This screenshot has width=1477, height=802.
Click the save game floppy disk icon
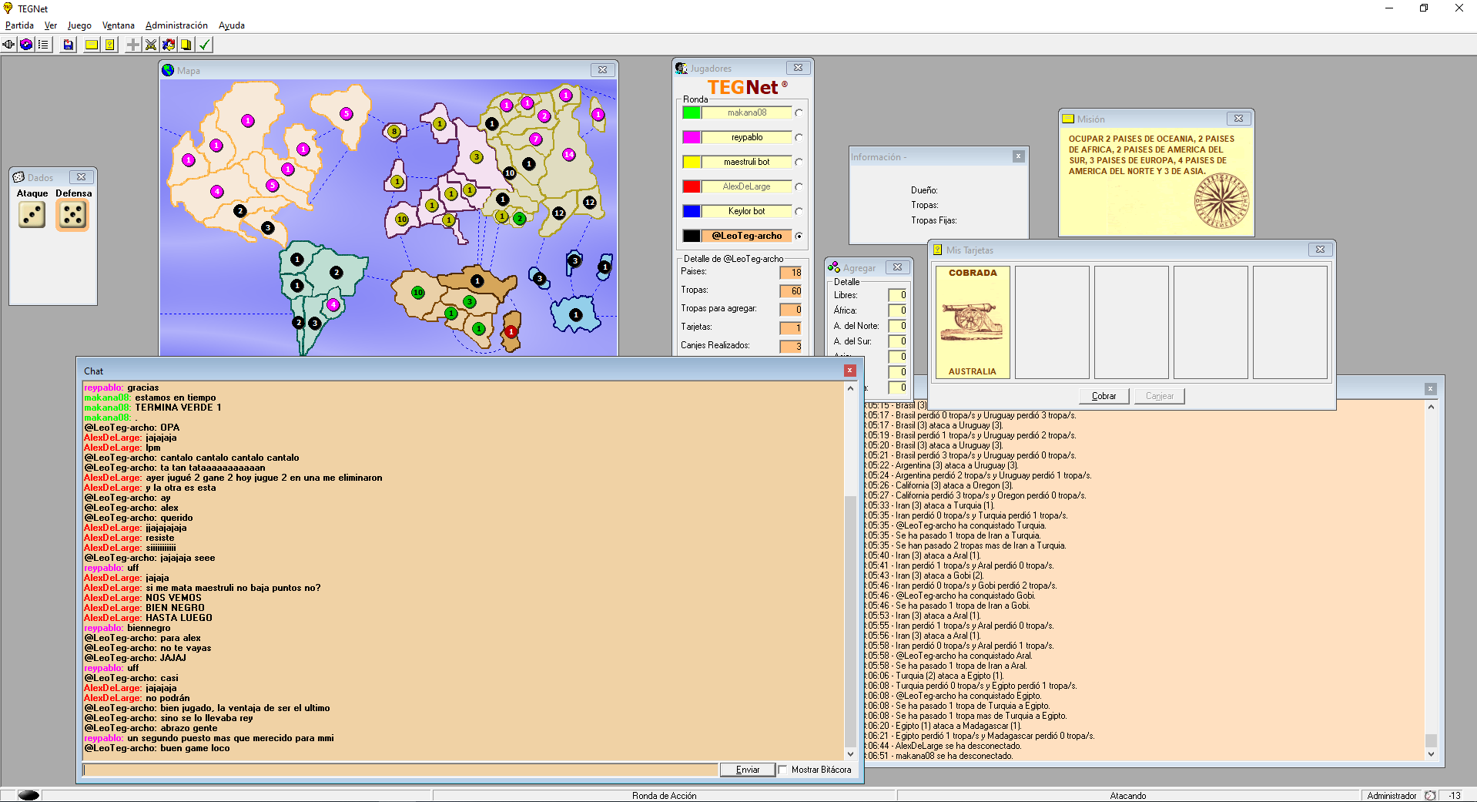click(x=69, y=45)
